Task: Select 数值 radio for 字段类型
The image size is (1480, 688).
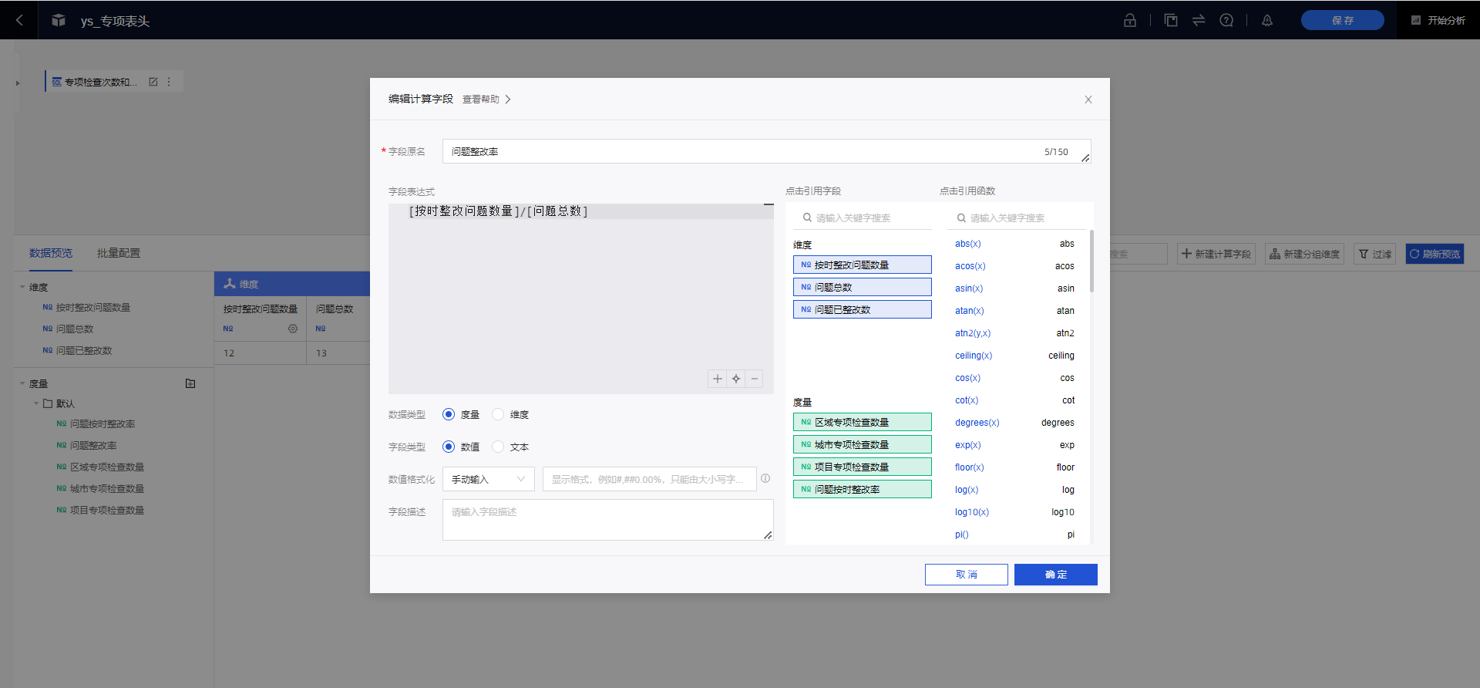Action: pos(449,447)
